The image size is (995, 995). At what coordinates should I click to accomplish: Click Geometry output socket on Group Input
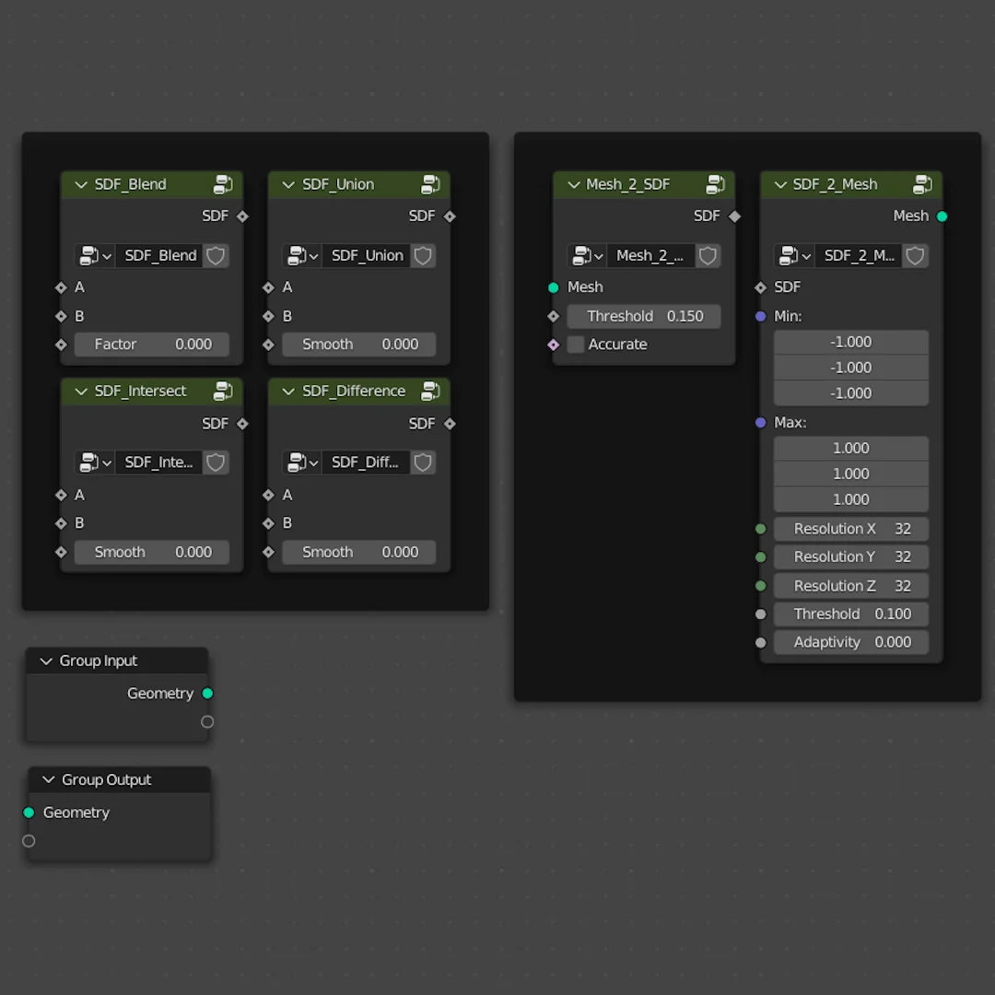[x=207, y=694]
